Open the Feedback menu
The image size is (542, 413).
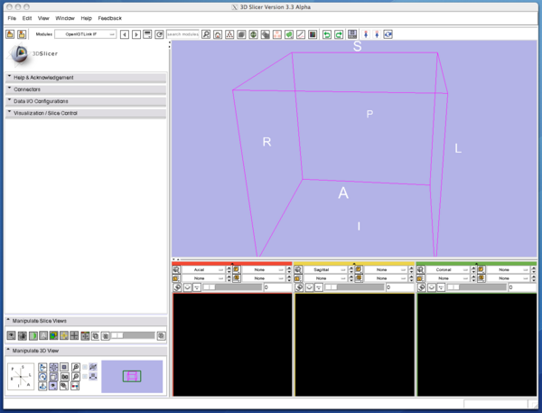pyautogui.click(x=109, y=18)
